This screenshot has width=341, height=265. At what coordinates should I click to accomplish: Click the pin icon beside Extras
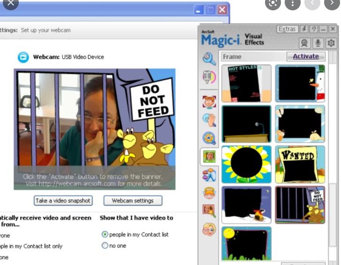(x=304, y=29)
